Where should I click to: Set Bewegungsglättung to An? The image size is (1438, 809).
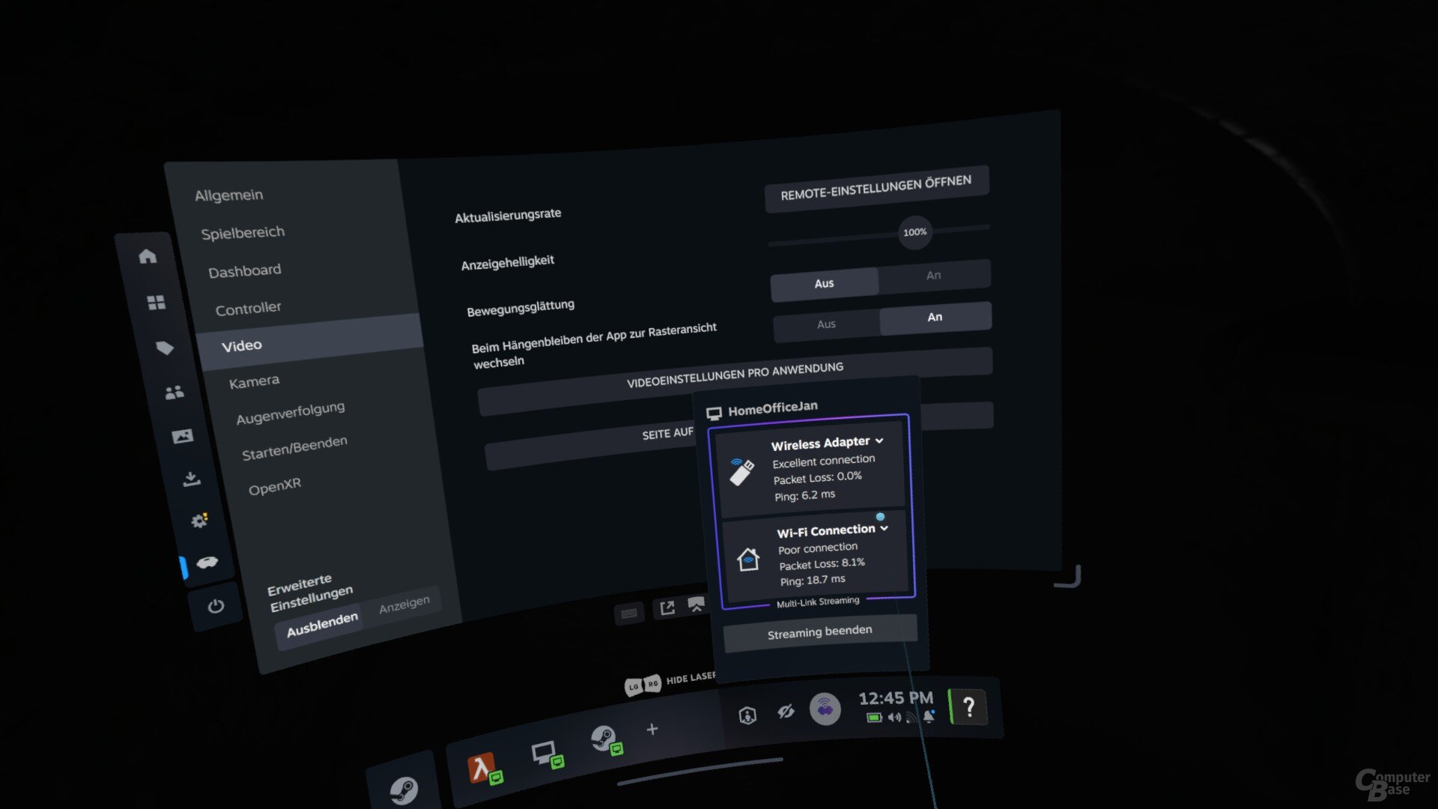click(x=934, y=276)
